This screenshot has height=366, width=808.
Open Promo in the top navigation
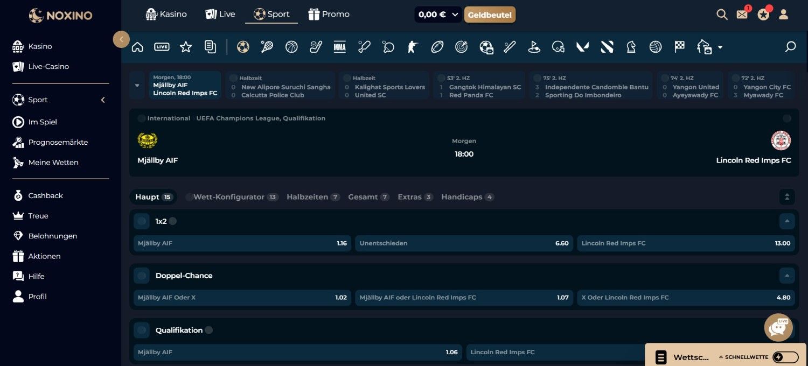(329, 14)
